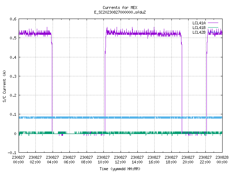The width and height of the screenshot is (229, 172).
Task: Click the 0 y-axis tick label
Action: [x=15, y=134]
